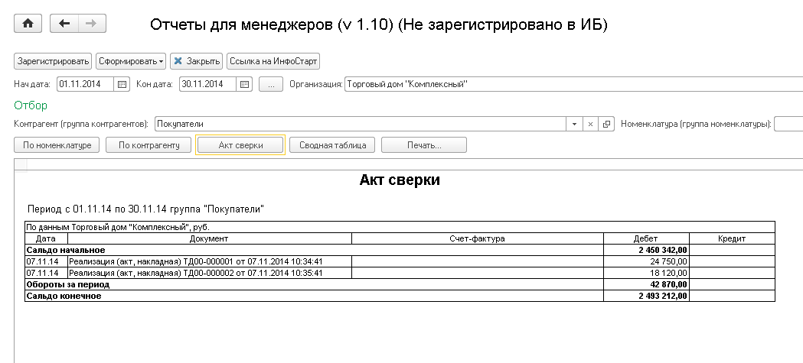Viewport: 803px width, 363px height.
Task: Navigate forward with right arrow
Action: click(92, 24)
